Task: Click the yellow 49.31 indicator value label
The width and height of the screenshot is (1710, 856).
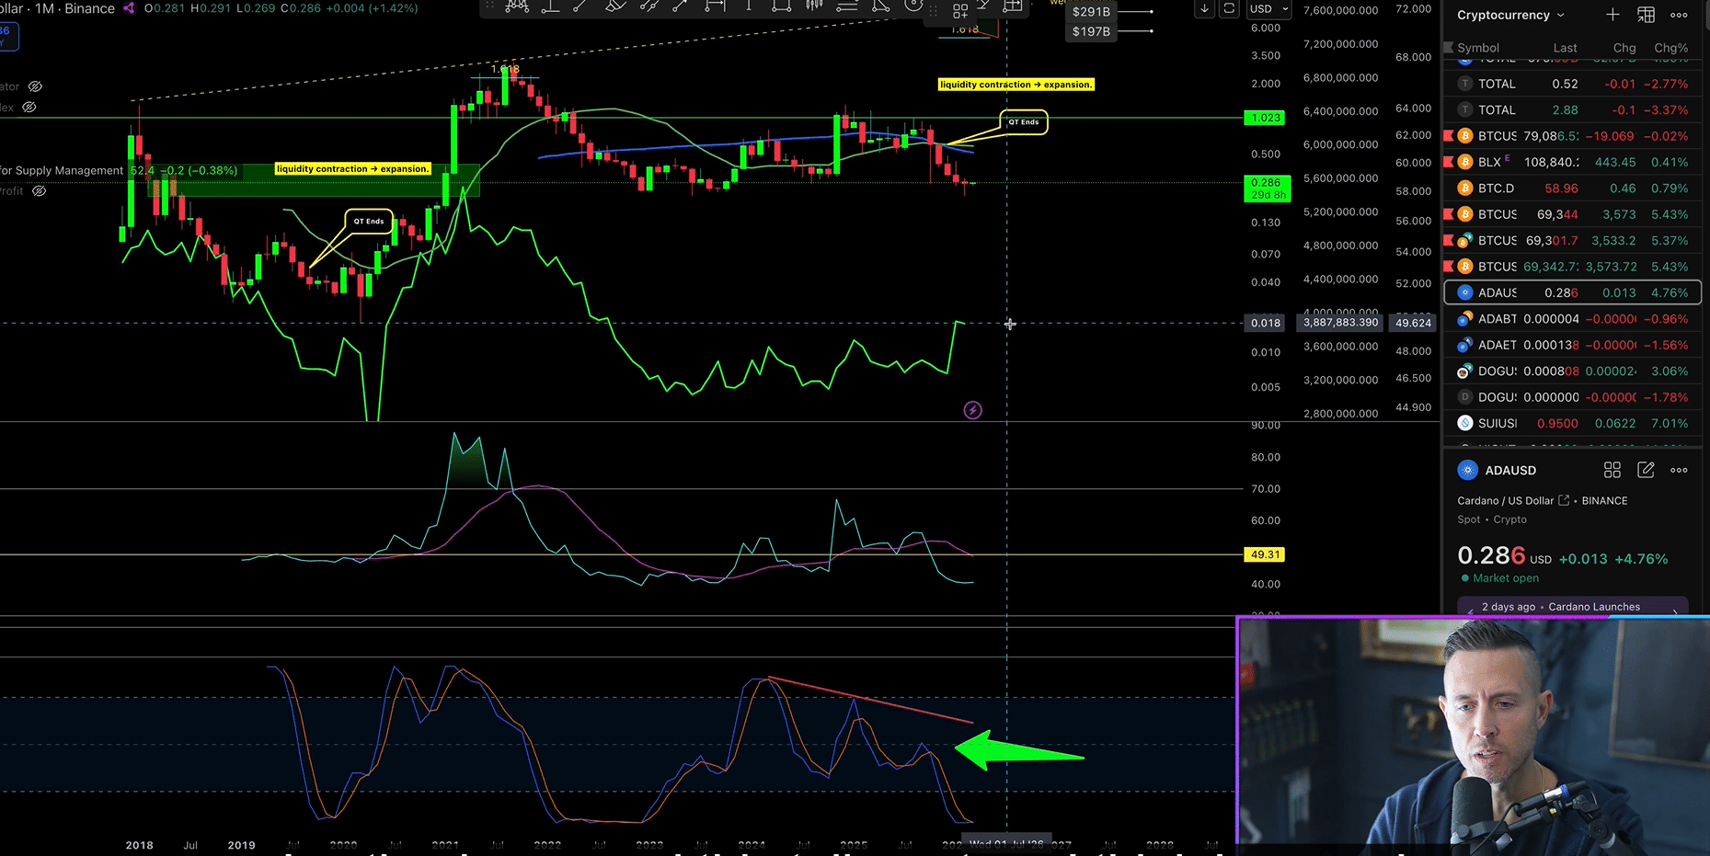Action: click(x=1265, y=554)
